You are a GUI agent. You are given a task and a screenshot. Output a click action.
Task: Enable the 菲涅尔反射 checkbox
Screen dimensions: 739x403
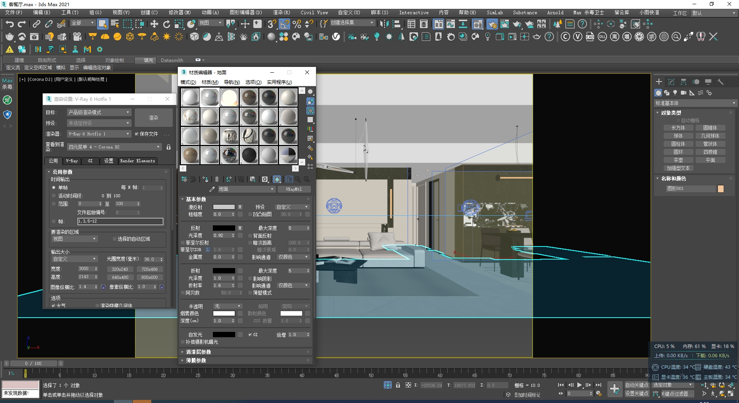point(183,243)
